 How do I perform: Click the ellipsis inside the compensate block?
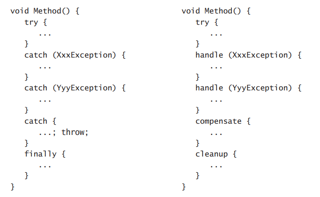pyautogui.click(x=216, y=132)
